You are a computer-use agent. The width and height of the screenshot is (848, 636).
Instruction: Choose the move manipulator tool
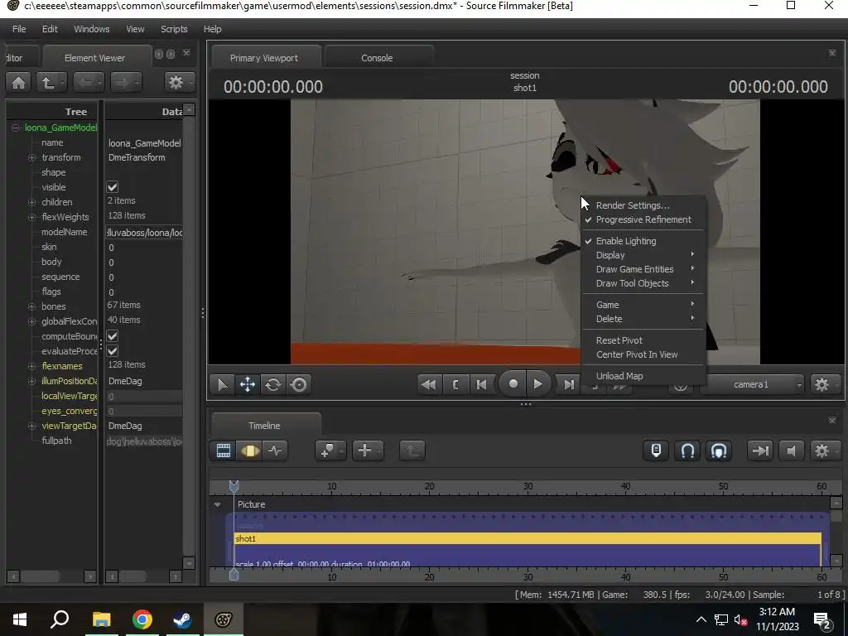248,384
